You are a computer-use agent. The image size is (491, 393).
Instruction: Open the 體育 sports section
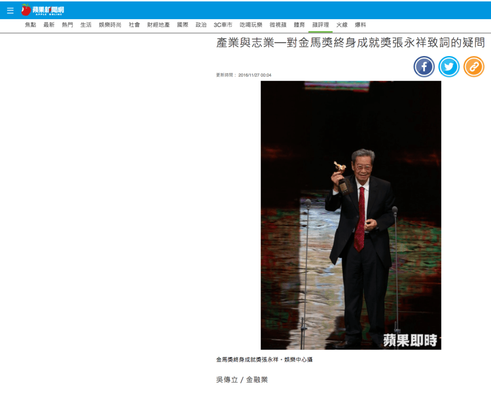coord(299,25)
